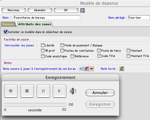
Task: Click the Annuler button
Action: [x=100, y=93]
